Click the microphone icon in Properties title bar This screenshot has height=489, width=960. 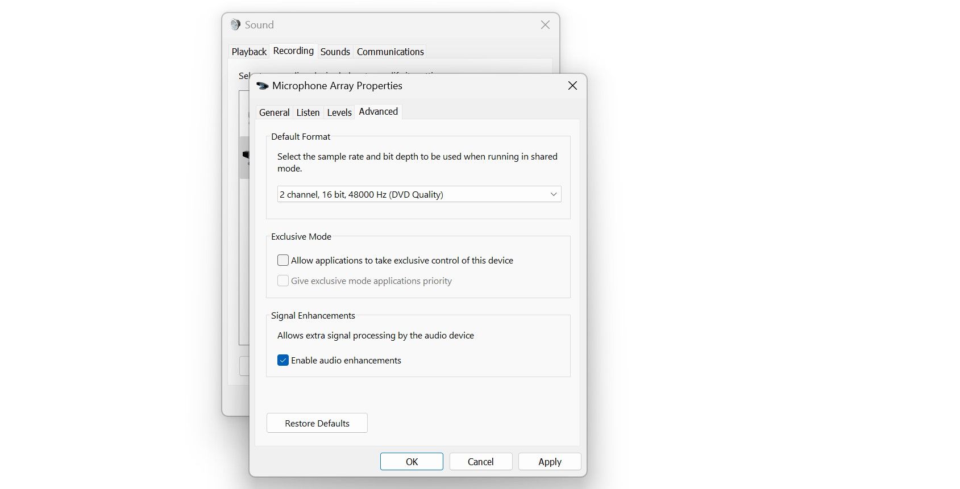coord(262,86)
